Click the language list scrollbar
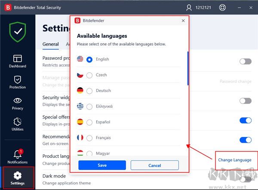Image resolution: width=258 pixels, height=190 pixels. (187, 69)
